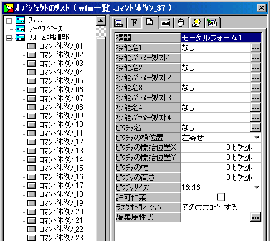This screenshot has width=271, height=241.
Task: Click the ピクチャの高さ value field
Action: [x=221, y=177]
